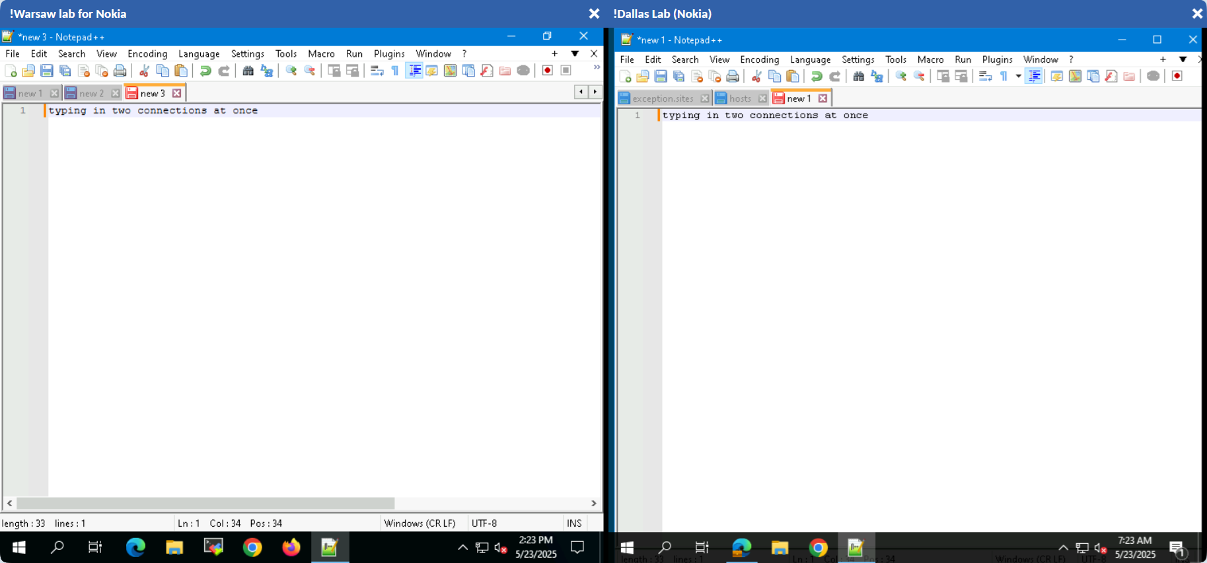Screen dimensions: 1207x563
Task: Toggle Show All Characters in Dallas toolbar
Action: coord(1004,77)
